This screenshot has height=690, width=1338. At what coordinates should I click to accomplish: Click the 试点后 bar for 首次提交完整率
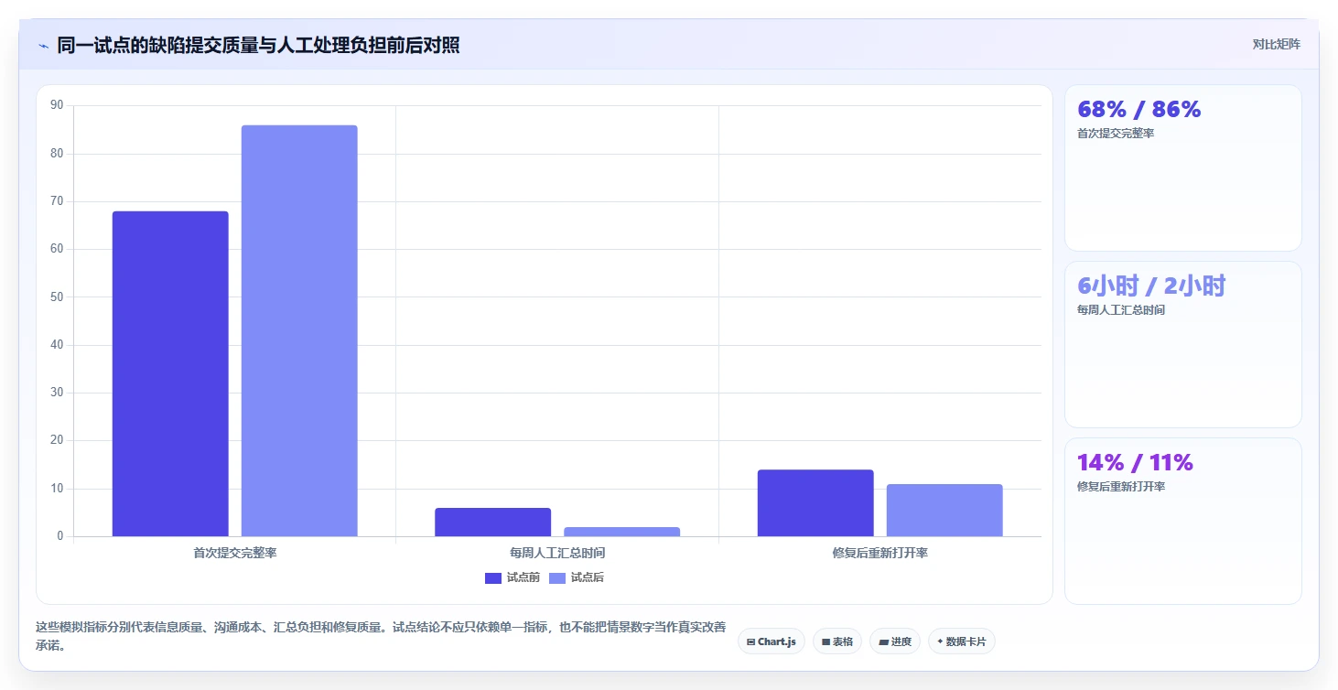(x=299, y=330)
